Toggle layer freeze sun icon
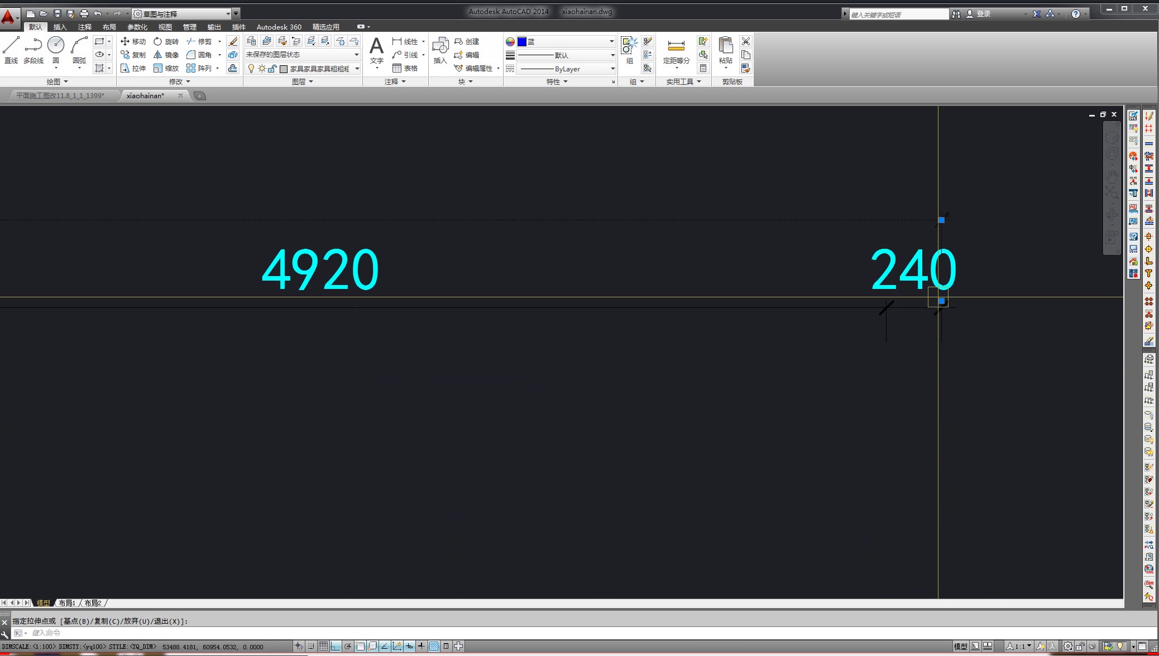This screenshot has height=656, width=1159. [x=262, y=69]
